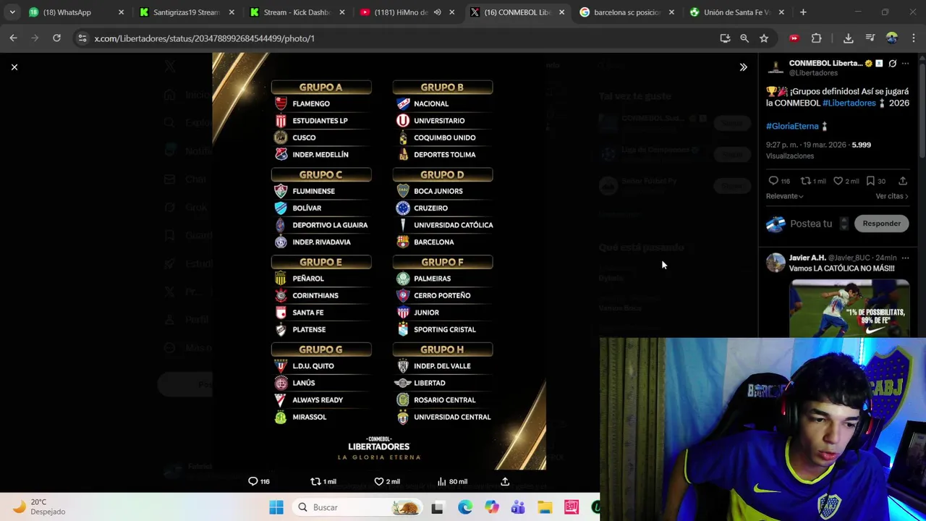
Task: Open more options for the CONMEBOL post
Action: pyautogui.click(x=905, y=64)
